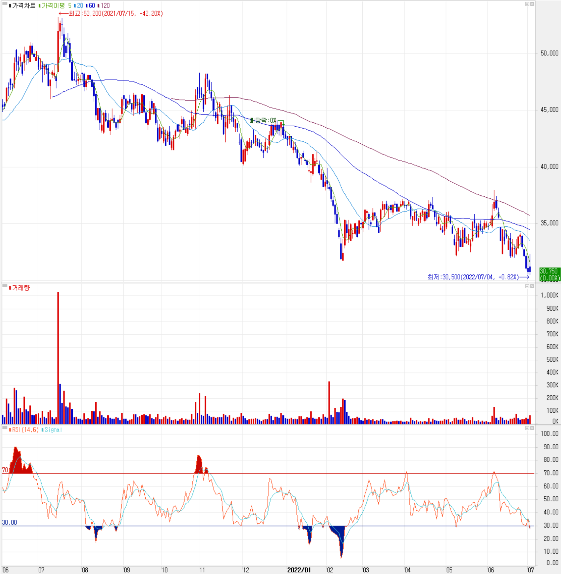Click the gray handle beside RSI label
The image size is (561, 574).
point(5,428)
